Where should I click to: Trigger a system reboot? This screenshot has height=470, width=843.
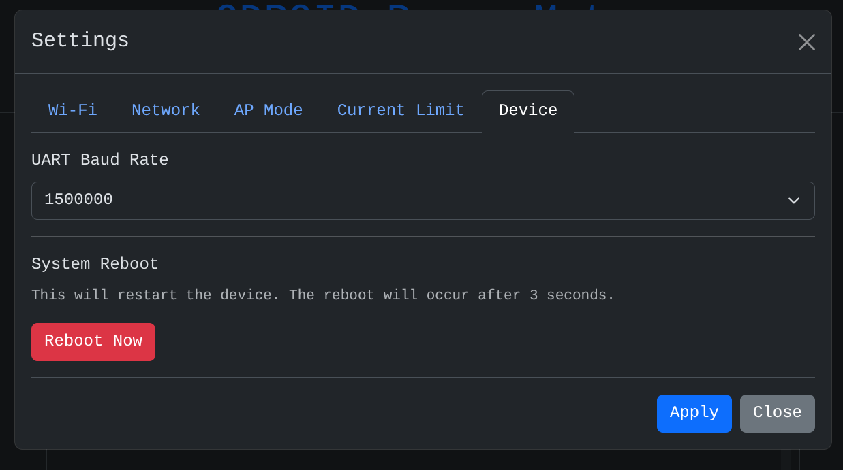pos(93,341)
